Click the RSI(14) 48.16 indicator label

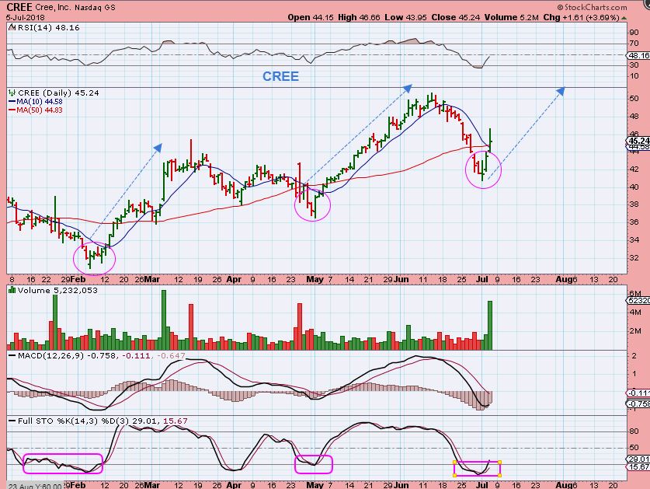pyautogui.click(x=47, y=28)
